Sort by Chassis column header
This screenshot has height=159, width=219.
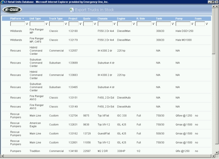click(x=102, y=19)
